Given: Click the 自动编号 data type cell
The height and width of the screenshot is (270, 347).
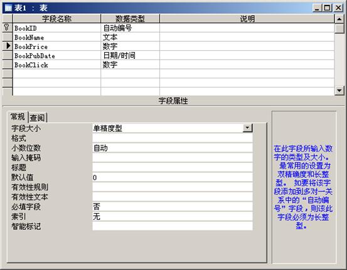Looking at the screenshot, I should [x=130, y=28].
